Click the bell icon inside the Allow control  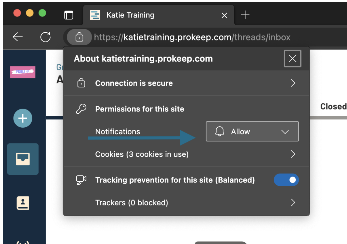220,131
